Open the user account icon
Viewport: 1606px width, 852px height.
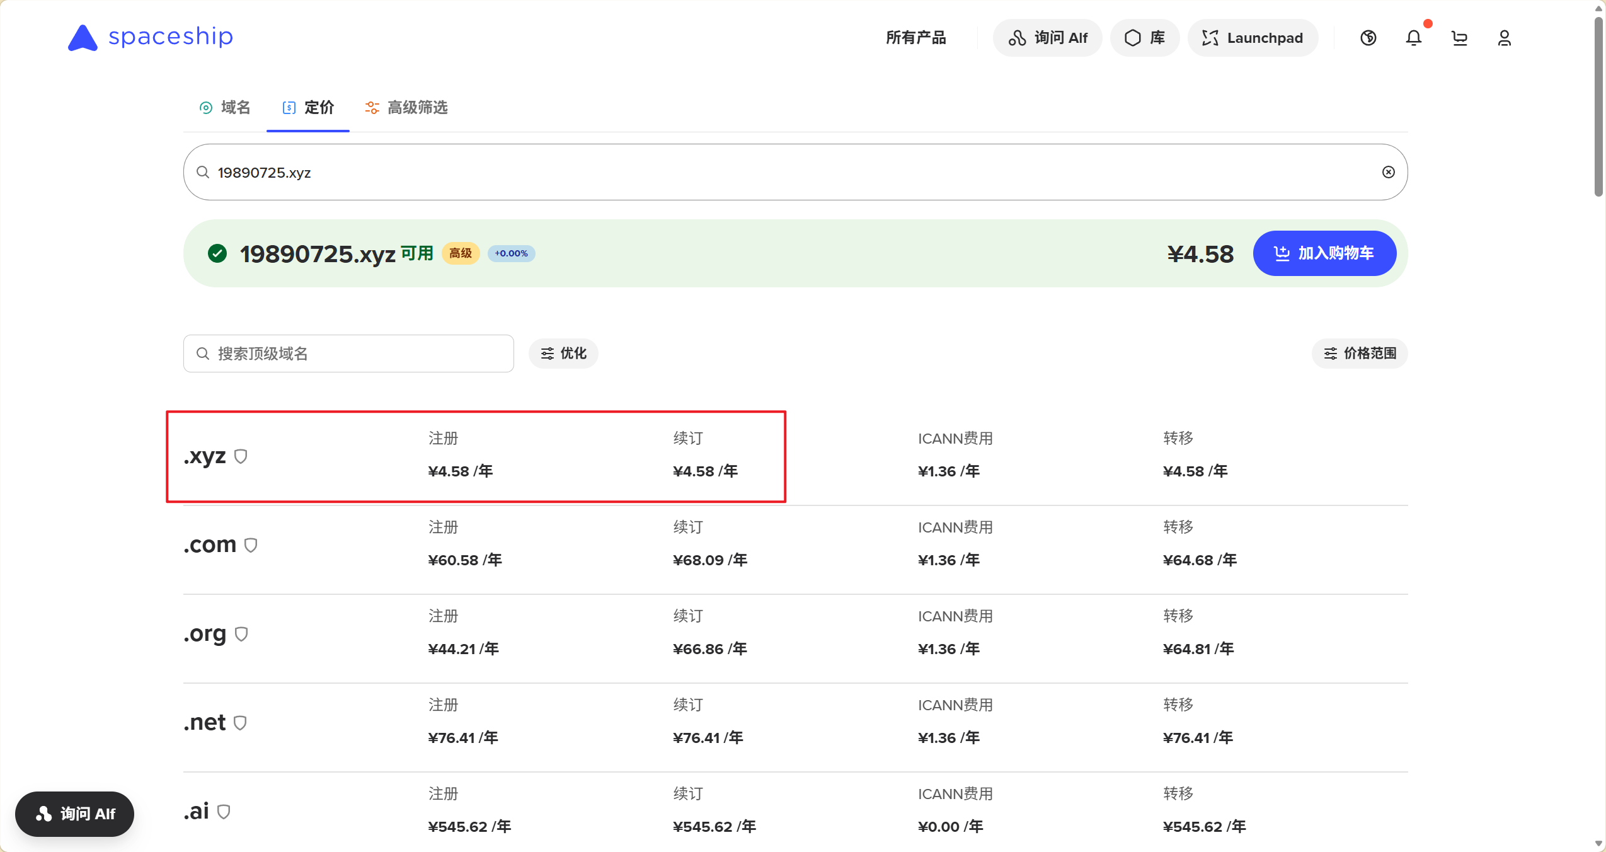coord(1504,38)
